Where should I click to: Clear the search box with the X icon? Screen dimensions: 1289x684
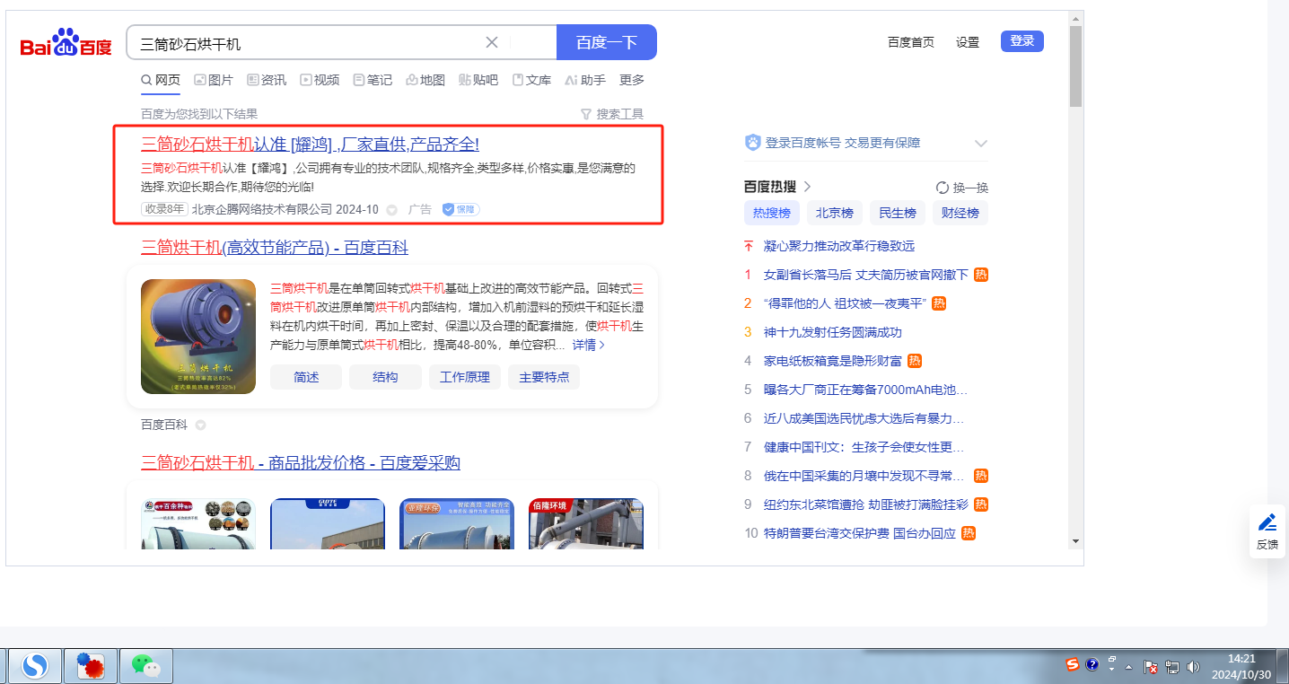[492, 42]
